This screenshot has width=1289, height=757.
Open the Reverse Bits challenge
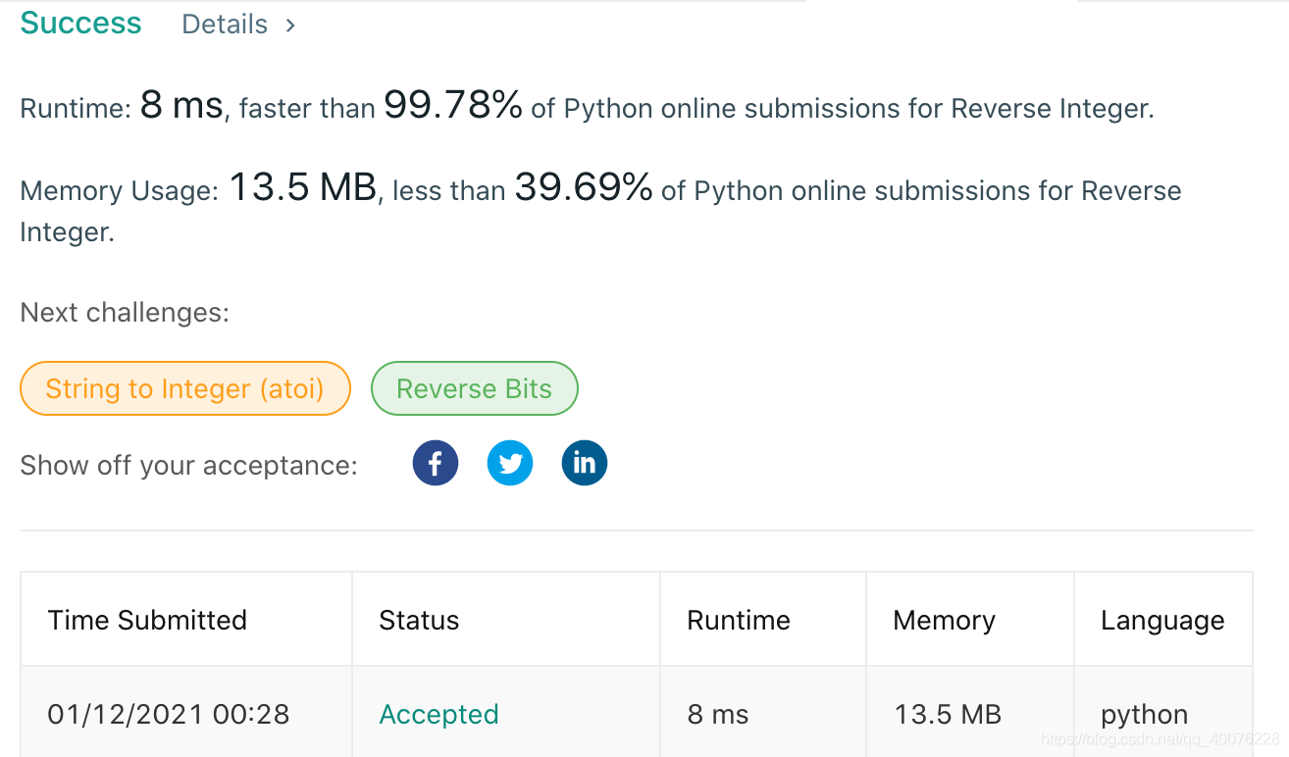tap(474, 388)
